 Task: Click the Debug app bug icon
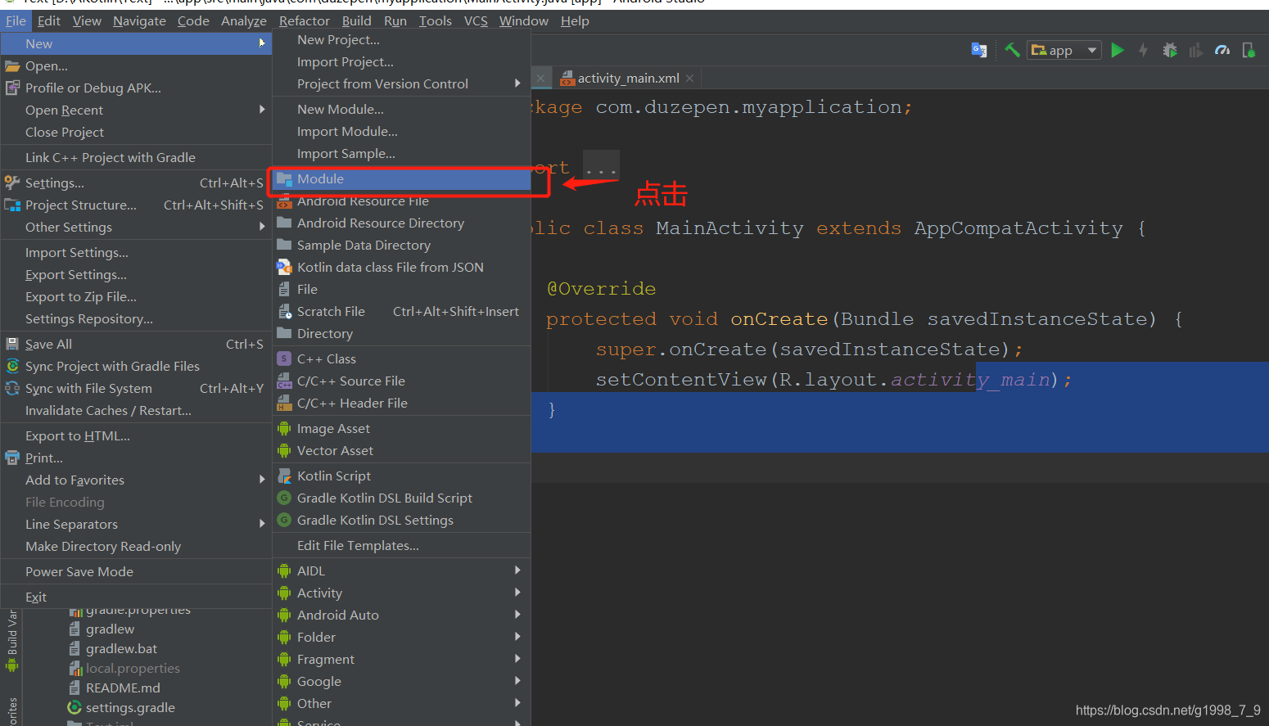[1170, 50]
